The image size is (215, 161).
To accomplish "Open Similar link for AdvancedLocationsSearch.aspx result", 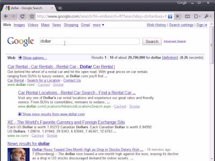I will (134, 106).
